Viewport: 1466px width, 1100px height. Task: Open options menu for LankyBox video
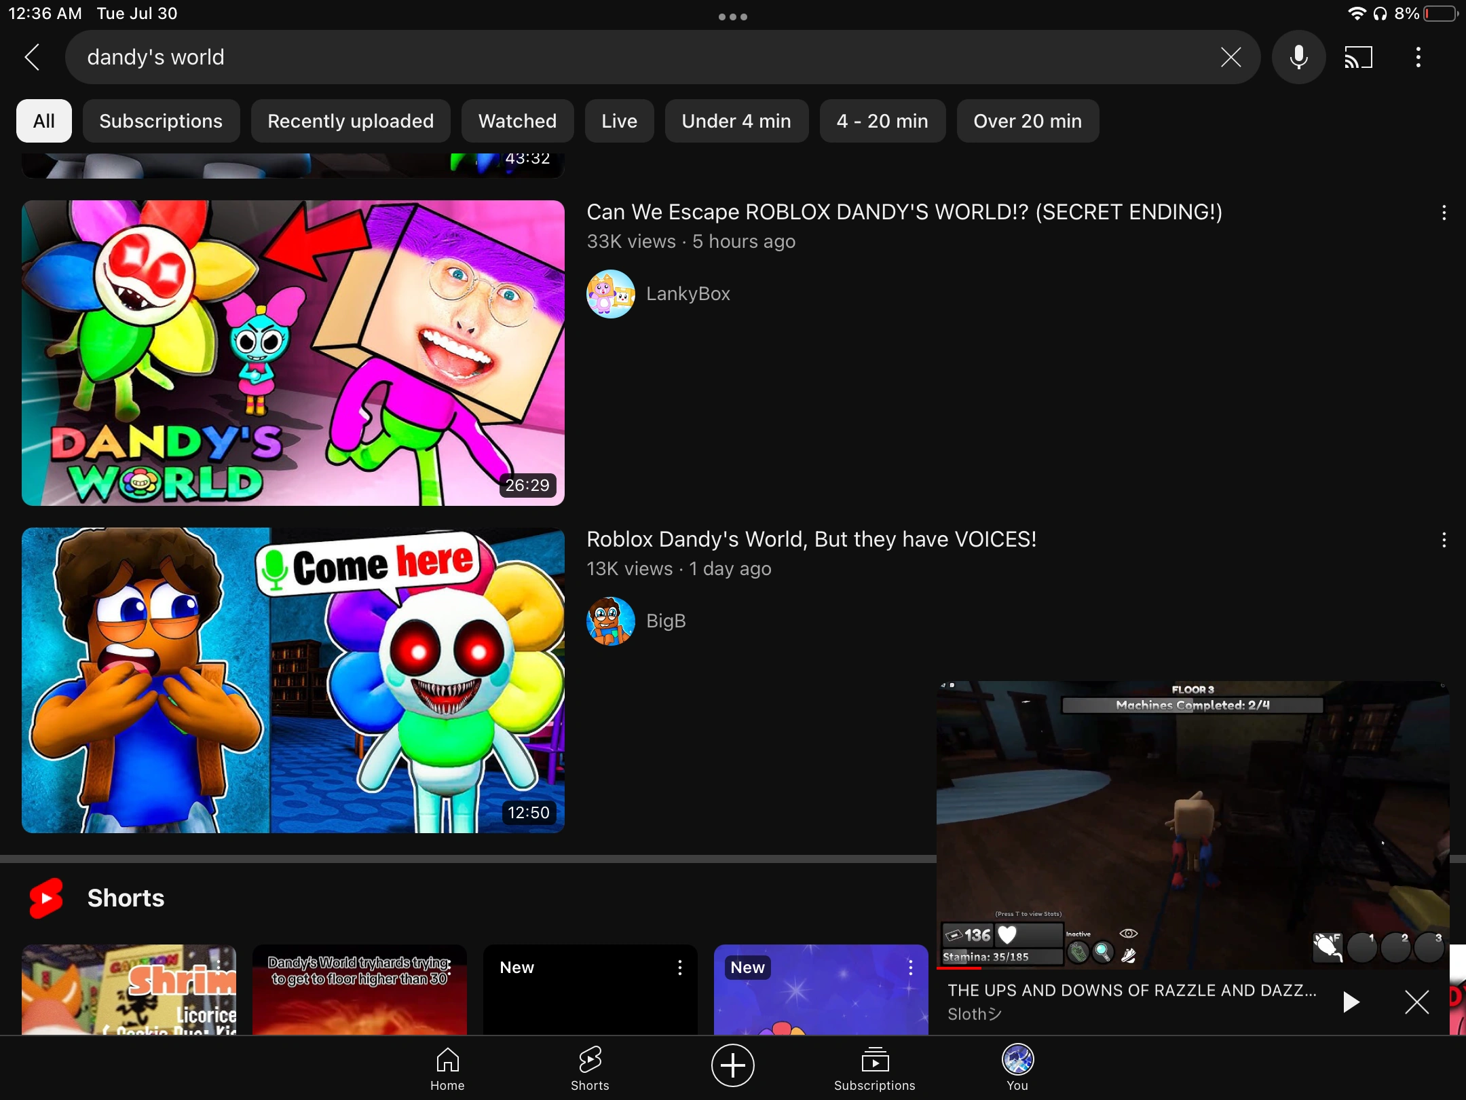1444,213
